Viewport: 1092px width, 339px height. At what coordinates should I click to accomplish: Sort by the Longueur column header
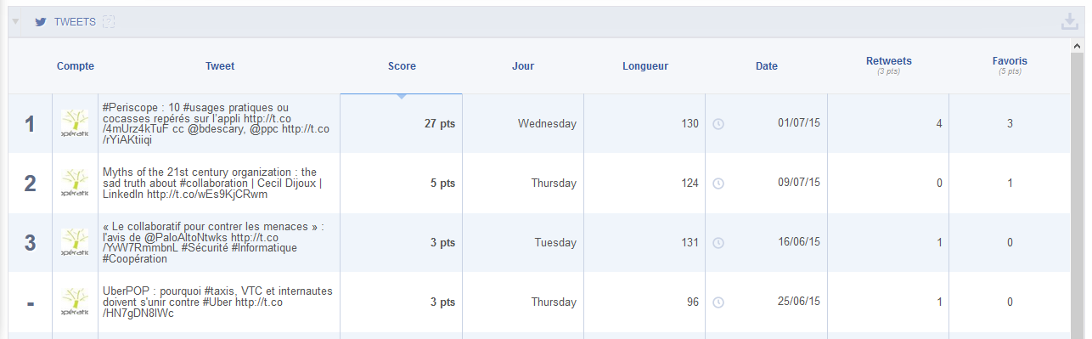[645, 66]
